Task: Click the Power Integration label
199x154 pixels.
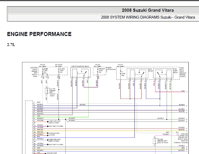Action: coord(111,69)
